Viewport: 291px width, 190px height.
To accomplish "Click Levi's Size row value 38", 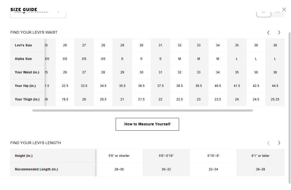I will pyautogui.click(x=275, y=45).
